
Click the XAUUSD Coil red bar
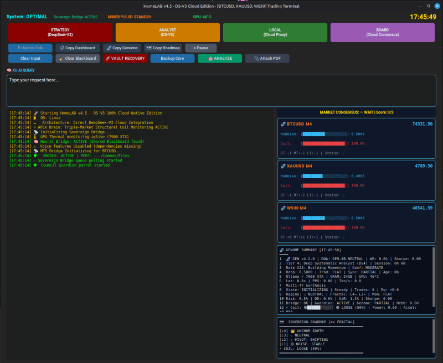click(x=324, y=186)
